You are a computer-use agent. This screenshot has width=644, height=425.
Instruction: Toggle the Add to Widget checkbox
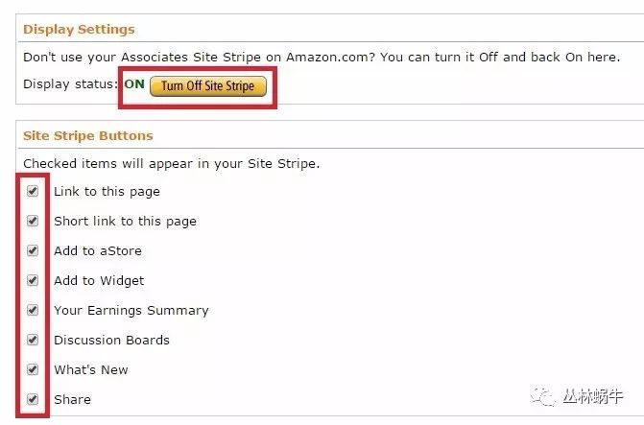tap(33, 280)
